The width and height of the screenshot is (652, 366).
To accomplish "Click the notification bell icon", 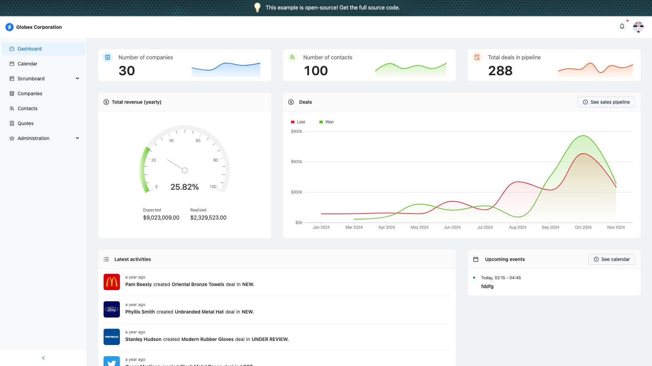I will (622, 26).
